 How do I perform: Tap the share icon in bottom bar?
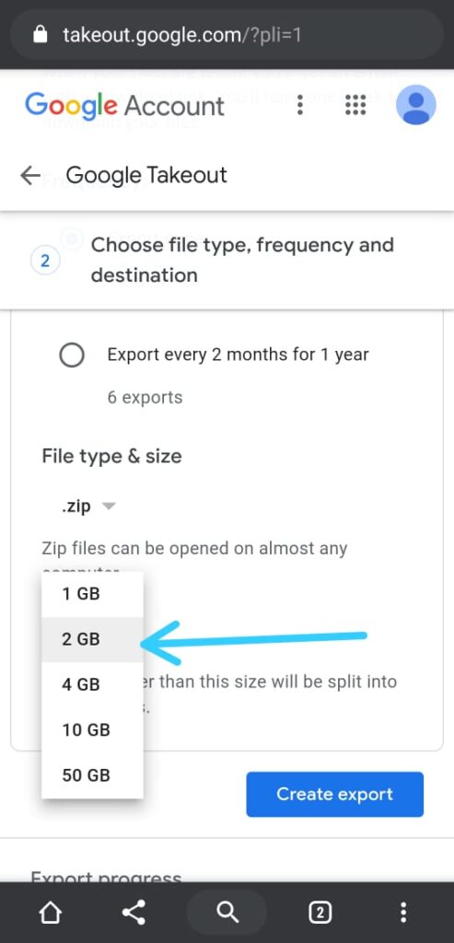(134, 913)
